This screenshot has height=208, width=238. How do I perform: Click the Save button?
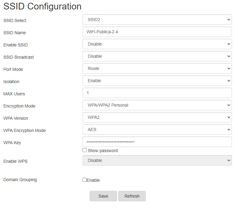click(103, 196)
